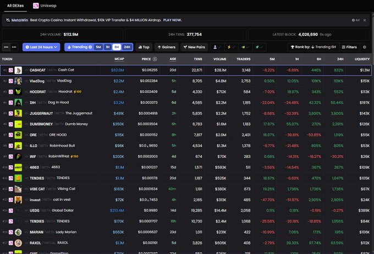Viewport: 374px width, 254px height.
Task: Click the MARIAN Lady Marian token icon
Action: click(18, 232)
